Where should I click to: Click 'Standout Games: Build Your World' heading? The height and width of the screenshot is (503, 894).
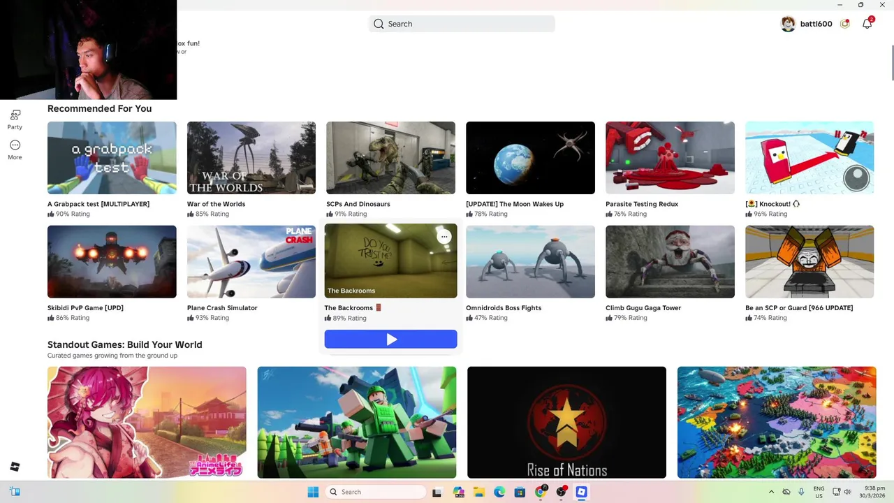(125, 344)
